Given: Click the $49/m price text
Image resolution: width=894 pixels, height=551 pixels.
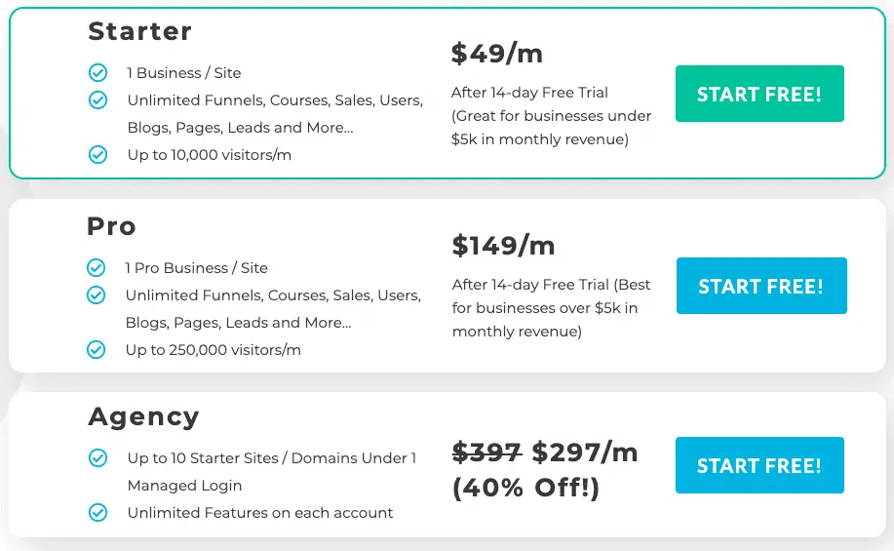Looking at the screenshot, I should [x=497, y=54].
